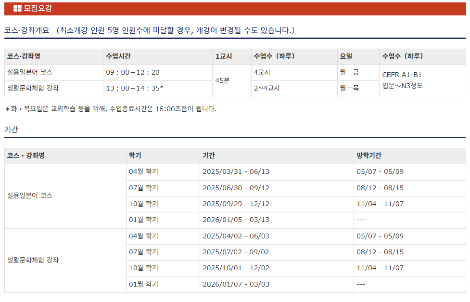This screenshot has height=302, width=470.
Task: Select the 2025/09/29 - 12/12 period
Action: 236,204
